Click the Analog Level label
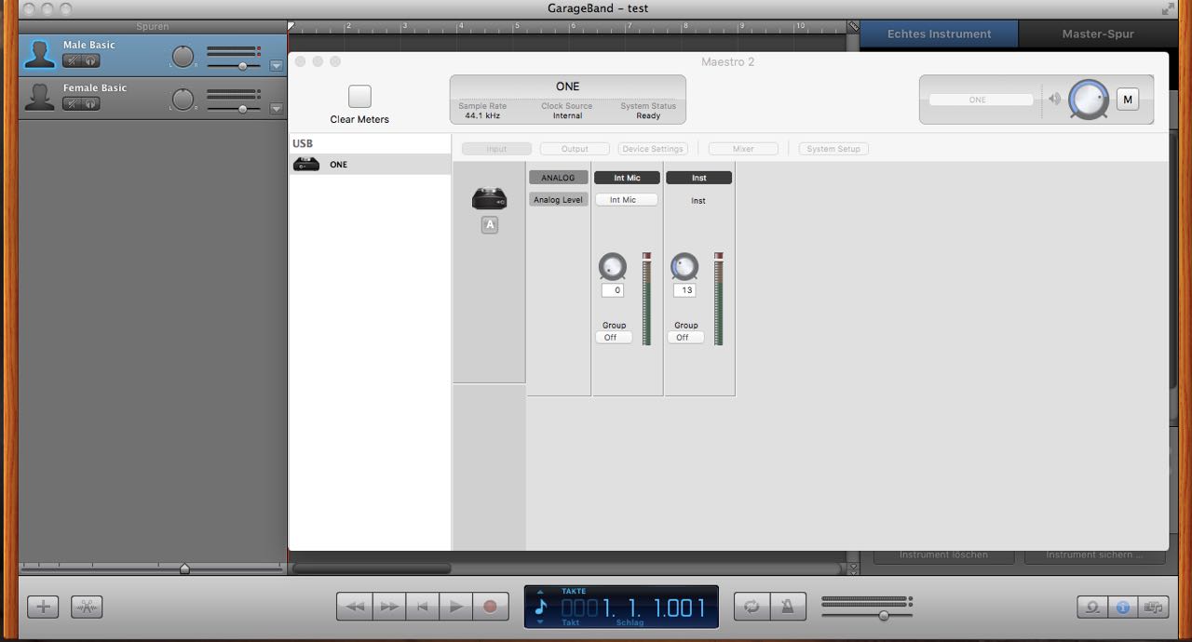The width and height of the screenshot is (1192, 642). click(559, 200)
